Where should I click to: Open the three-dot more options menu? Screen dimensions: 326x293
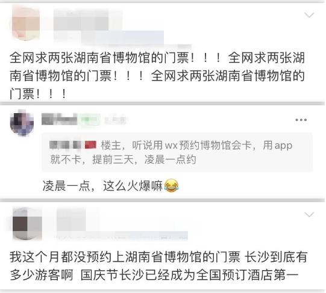pos(301,120)
